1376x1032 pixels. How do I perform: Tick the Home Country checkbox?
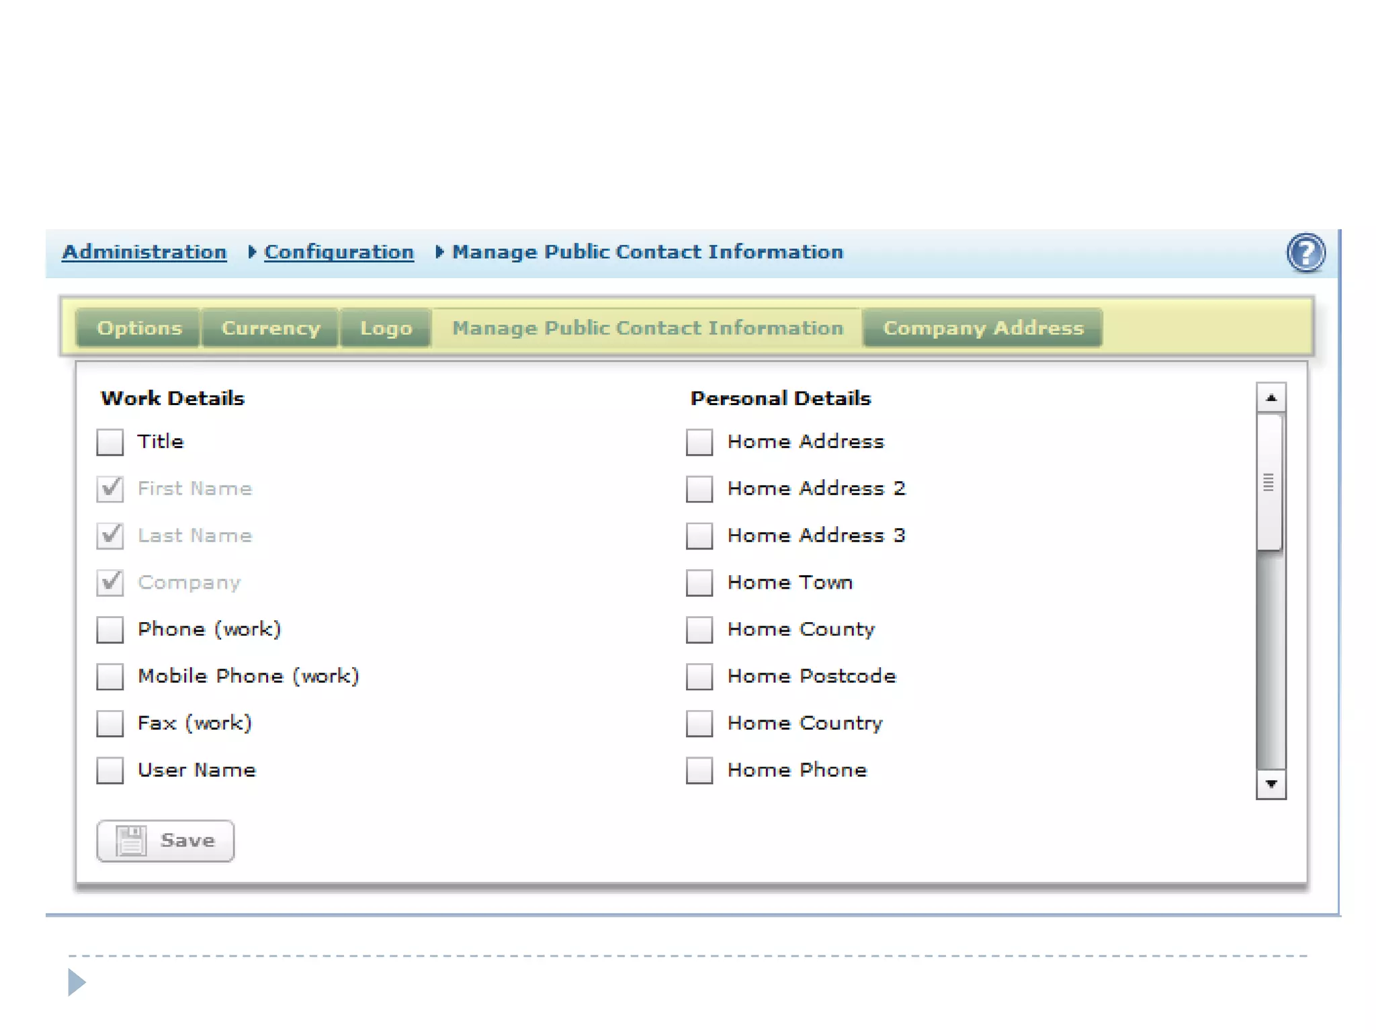click(x=699, y=724)
